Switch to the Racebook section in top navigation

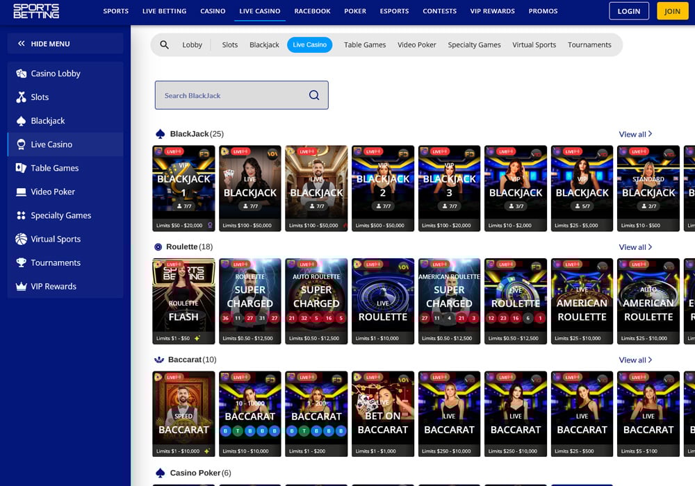312,11
